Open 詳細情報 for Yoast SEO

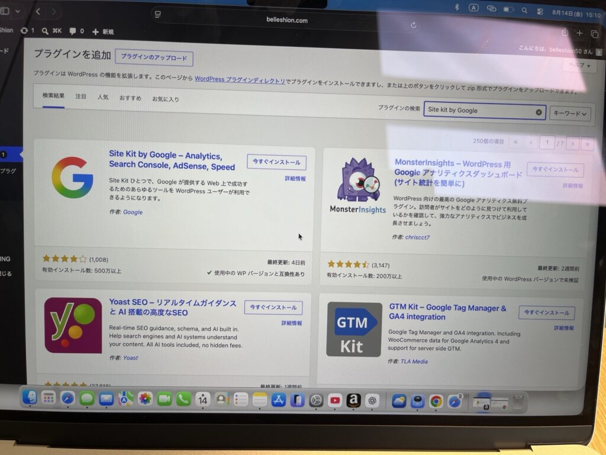291,323
